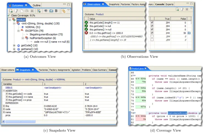
Task: Uncheck the checkbox for getCode() != null row
Action: click(152, 26)
